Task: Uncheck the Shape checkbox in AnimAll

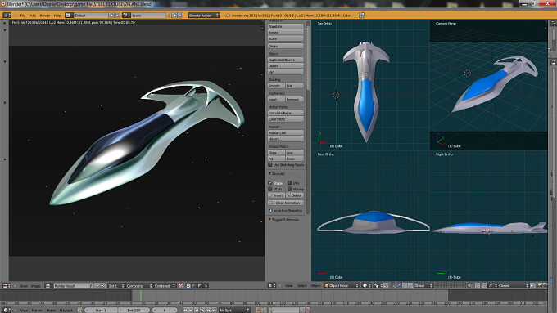Action: (270, 183)
